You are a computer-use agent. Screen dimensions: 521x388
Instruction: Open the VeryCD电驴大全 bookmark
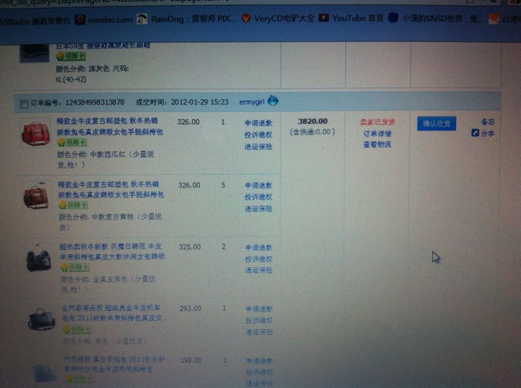tap(277, 18)
